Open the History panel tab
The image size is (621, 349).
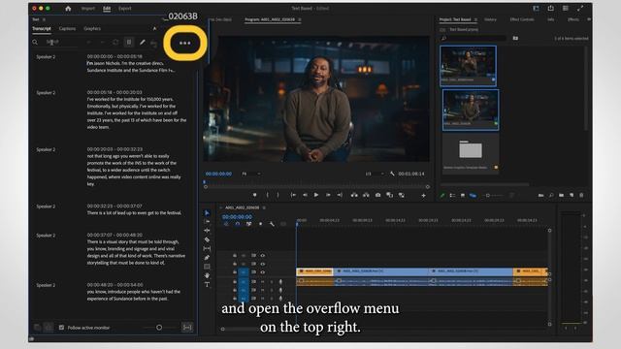(x=490, y=19)
